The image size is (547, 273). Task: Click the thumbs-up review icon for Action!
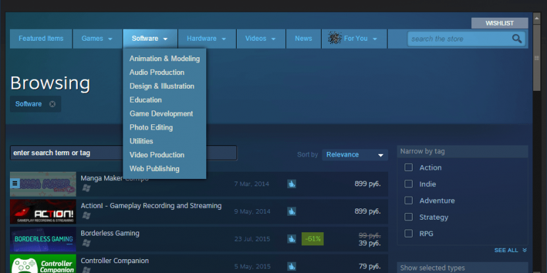(x=291, y=212)
